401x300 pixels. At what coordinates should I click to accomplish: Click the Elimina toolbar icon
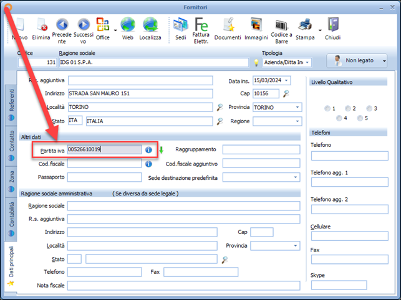(41, 29)
